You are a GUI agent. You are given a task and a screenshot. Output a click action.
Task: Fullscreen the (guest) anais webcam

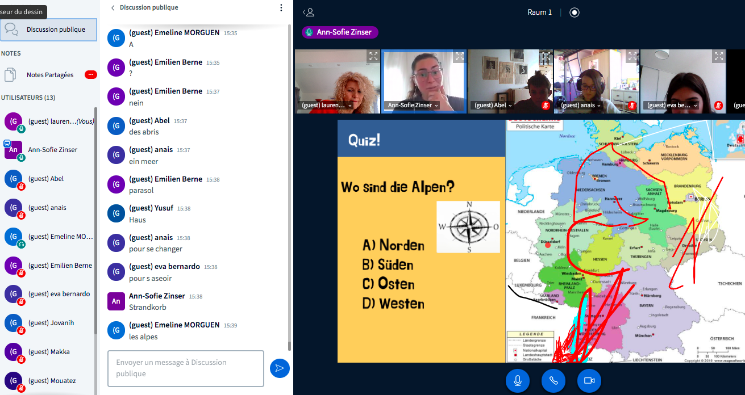(632, 56)
